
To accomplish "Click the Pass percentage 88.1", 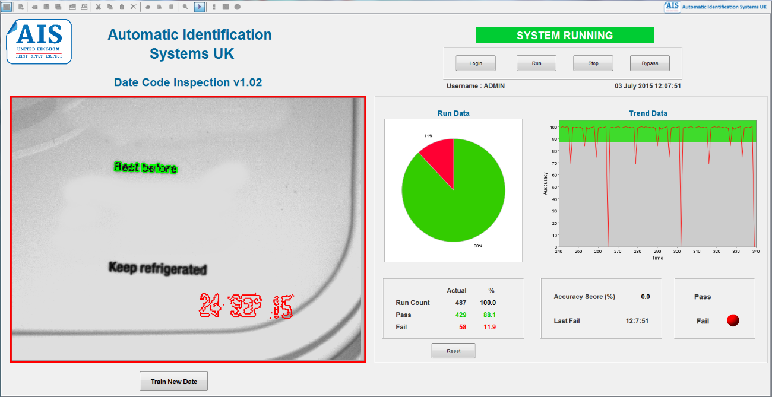I will point(490,315).
